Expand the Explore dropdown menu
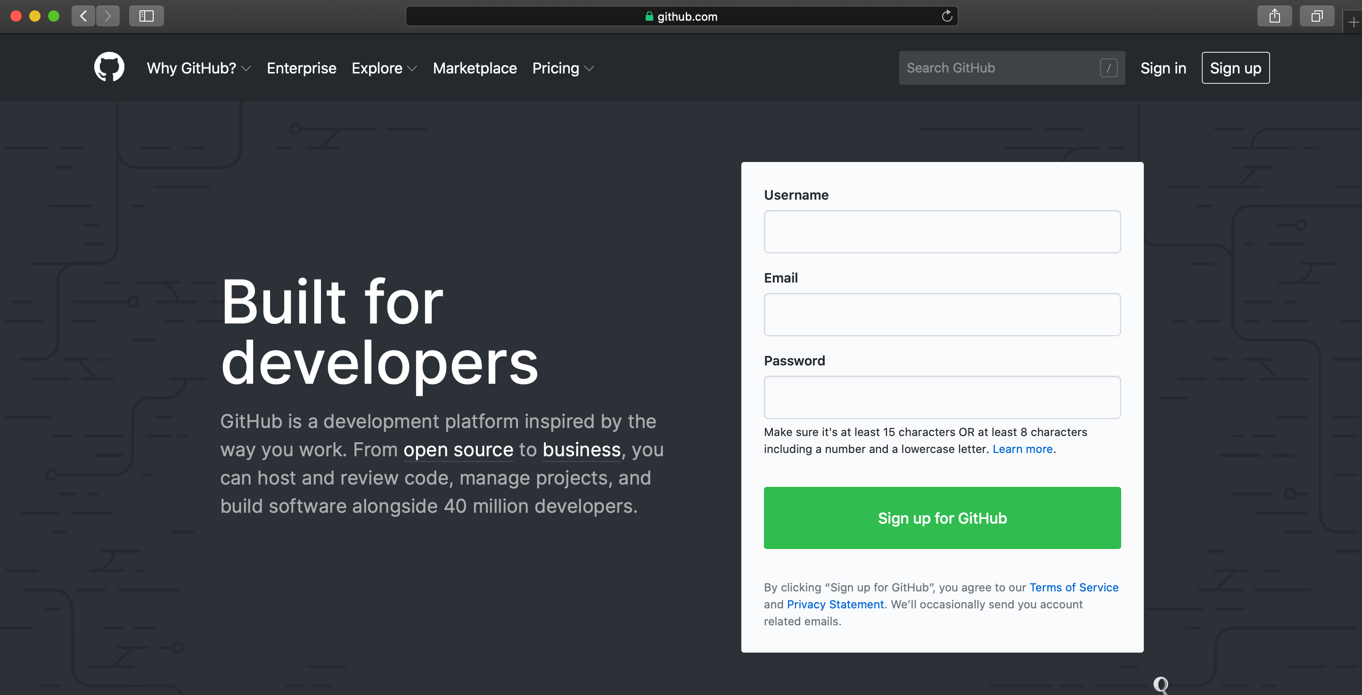1362x695 pixels. 385,68
